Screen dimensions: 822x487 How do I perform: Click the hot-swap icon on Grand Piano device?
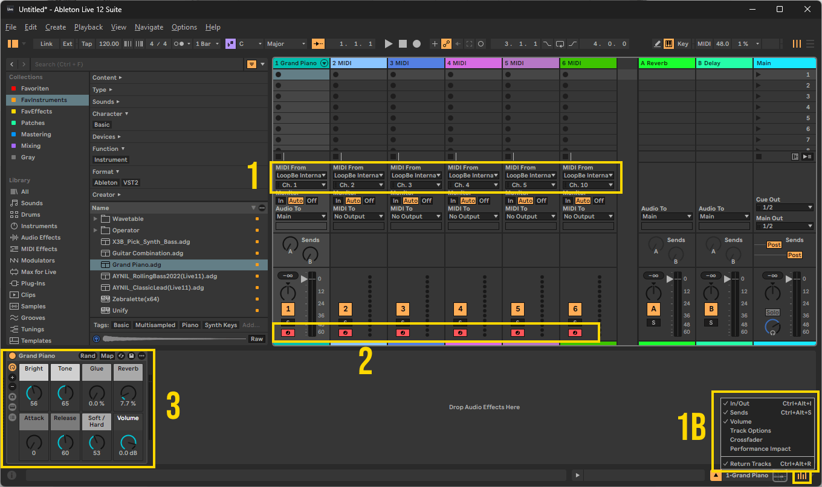coord(121,355)
